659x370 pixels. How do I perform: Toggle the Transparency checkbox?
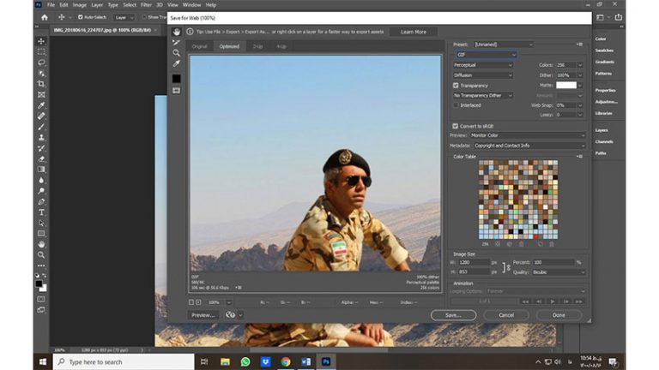(x=456, y=85)
